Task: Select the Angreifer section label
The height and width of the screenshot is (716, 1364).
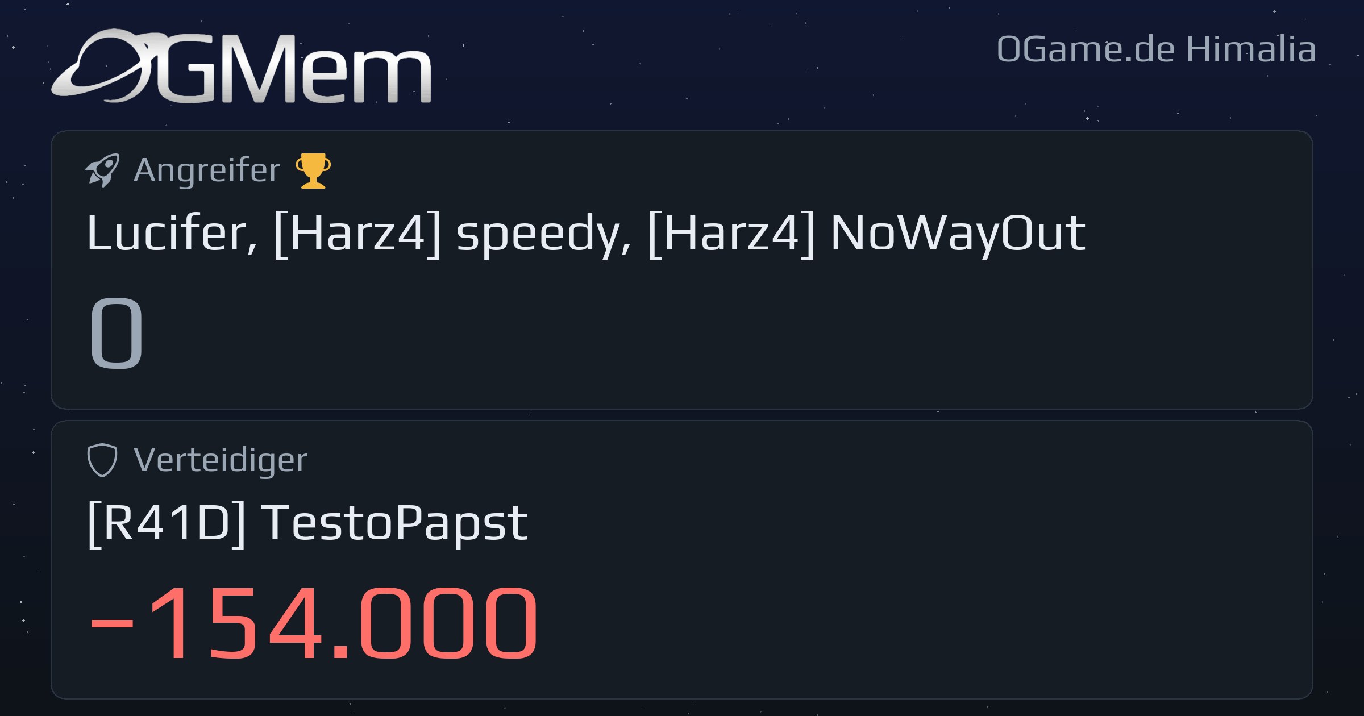Action: click(207, 171)
